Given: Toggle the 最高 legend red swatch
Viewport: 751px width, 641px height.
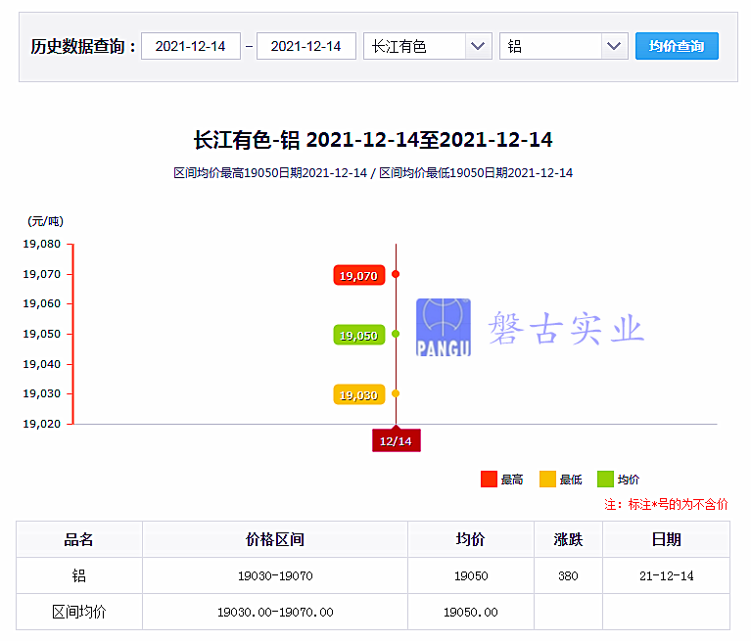Looking at the screenshot, I should click(489, 480).
